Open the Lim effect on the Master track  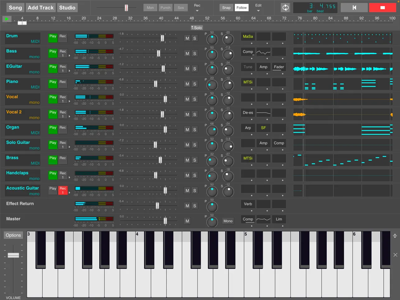click(279, 219)
